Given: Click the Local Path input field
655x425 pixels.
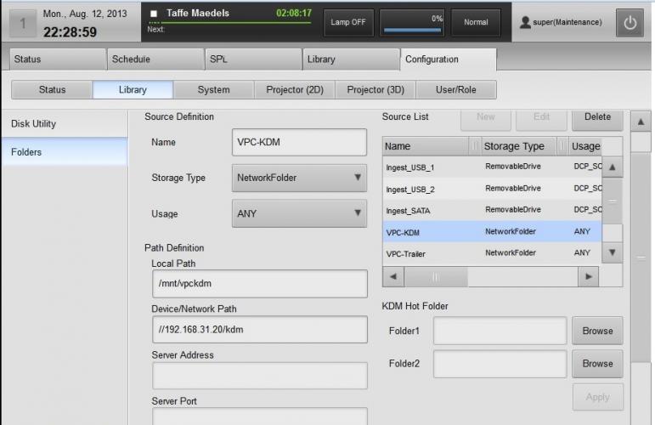Looking at the screenshot, I should (259, 284).
